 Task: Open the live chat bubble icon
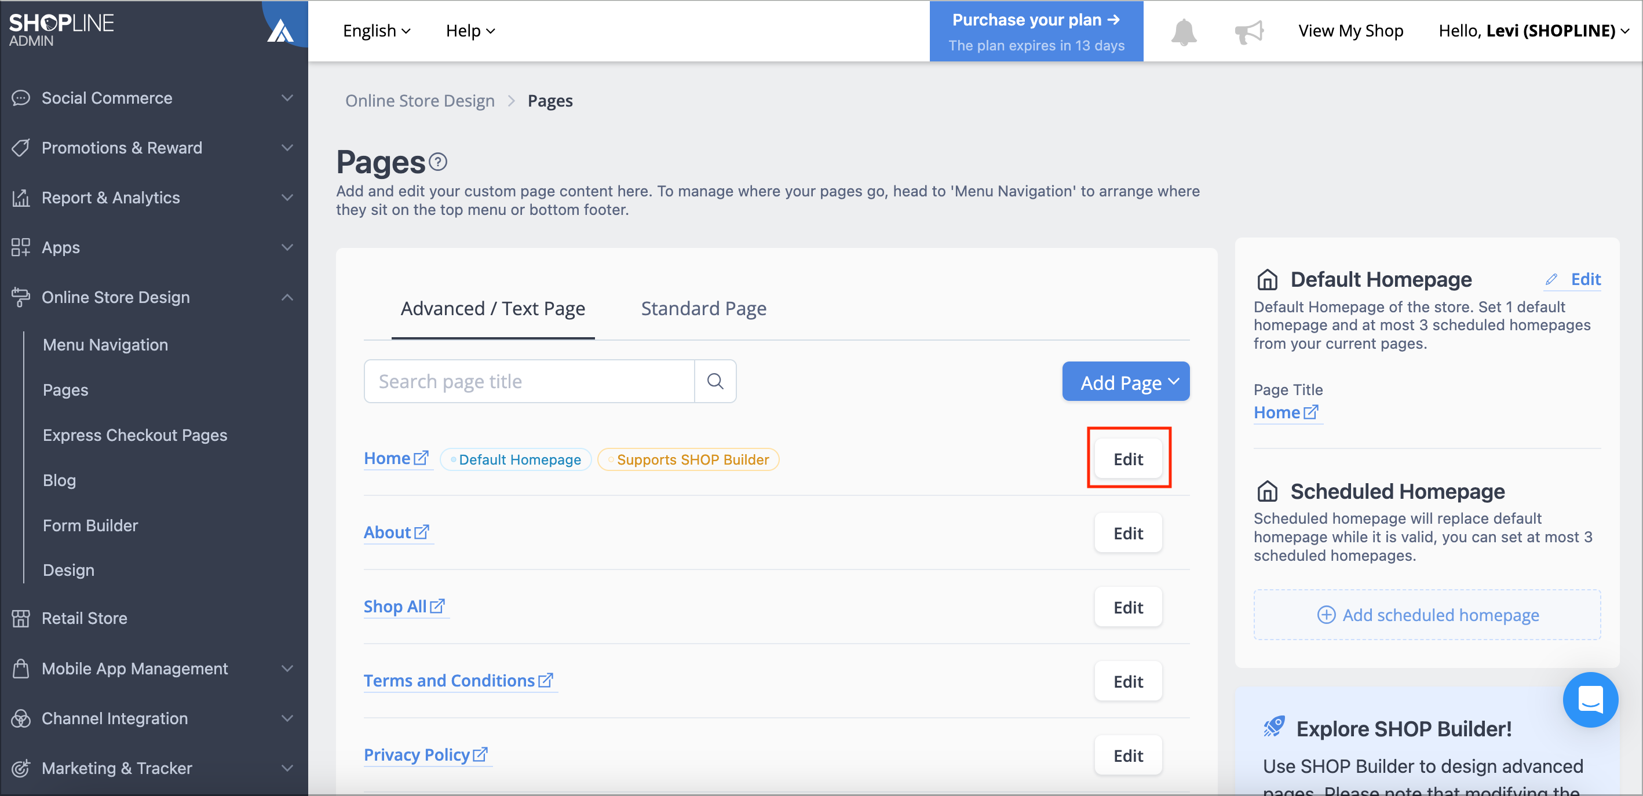[x=1590, y=700]
